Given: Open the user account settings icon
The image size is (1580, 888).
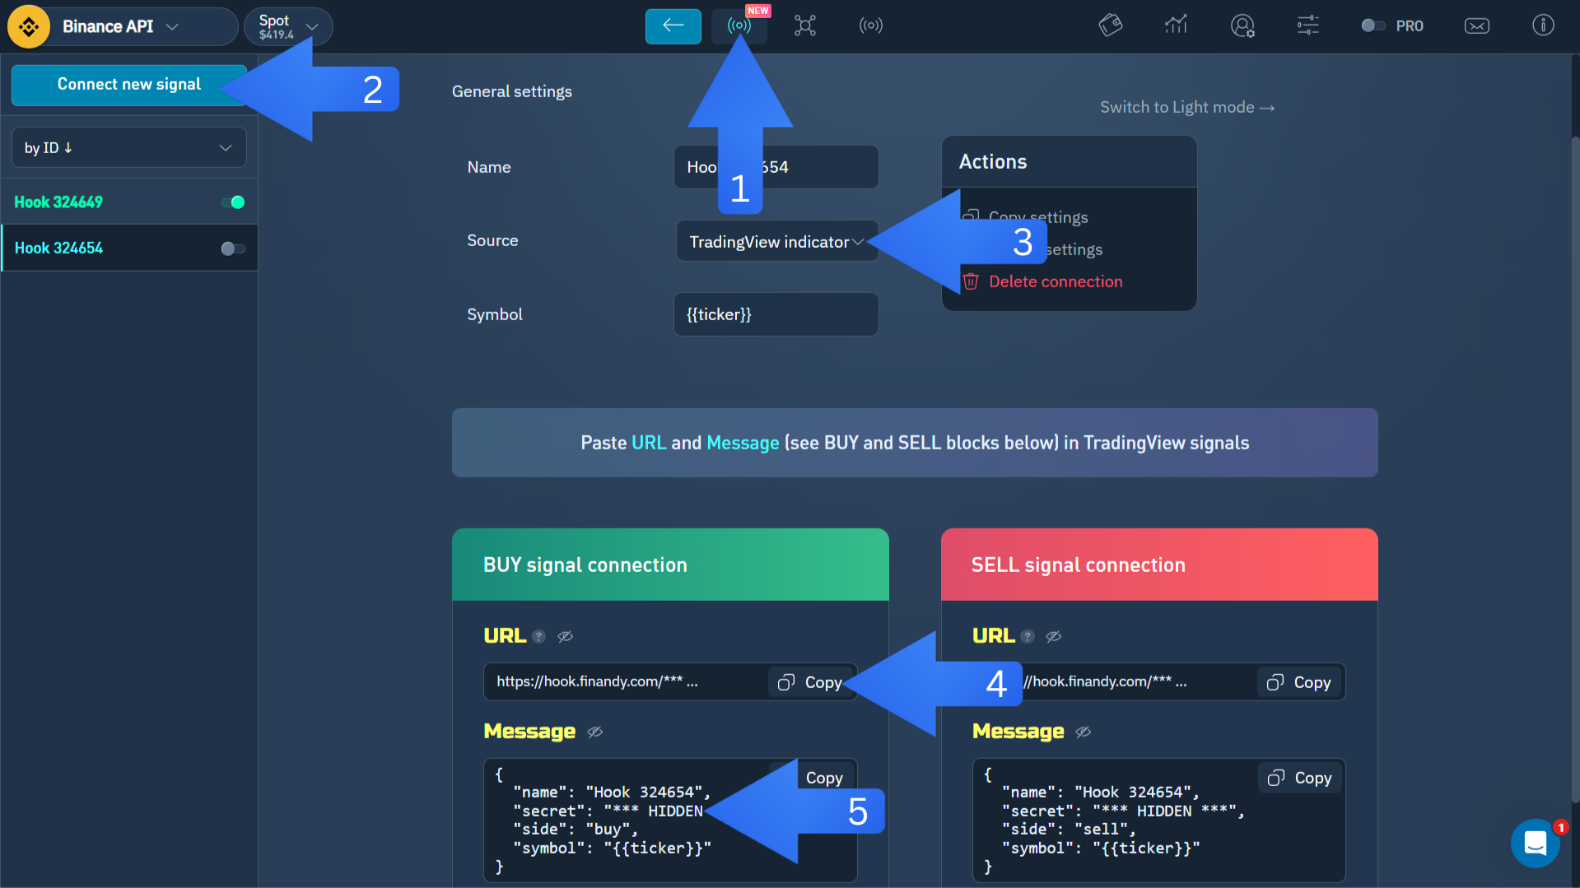Looking at the screenshot, I should click(x=1242, y=26).
